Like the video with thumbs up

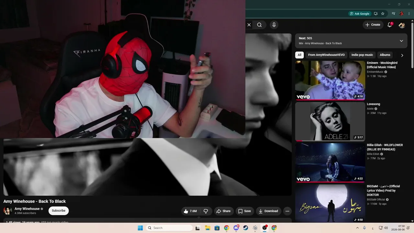191,211
